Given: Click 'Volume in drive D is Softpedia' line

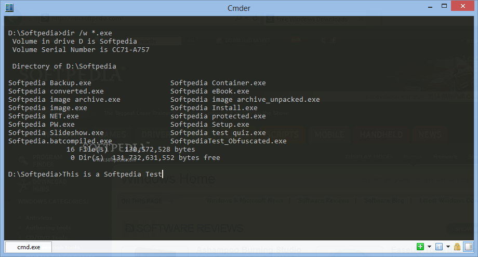Looking at the screenshot, I should click(75, 42).
